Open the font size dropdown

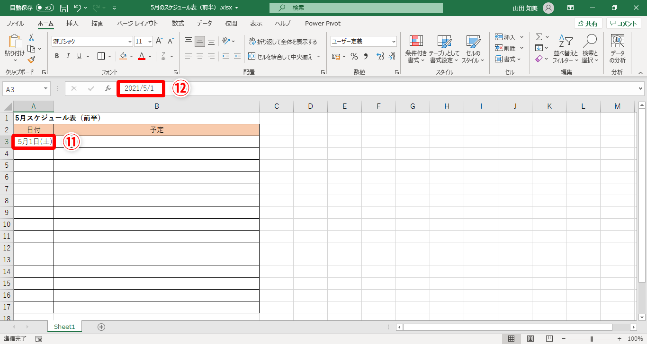pos(150,42)
